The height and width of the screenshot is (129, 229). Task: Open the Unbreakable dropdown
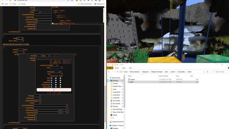tap(36, 100)
